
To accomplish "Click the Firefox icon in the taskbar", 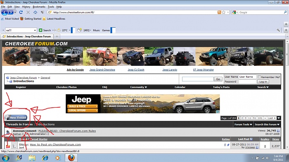I will (x=71, y=157).
